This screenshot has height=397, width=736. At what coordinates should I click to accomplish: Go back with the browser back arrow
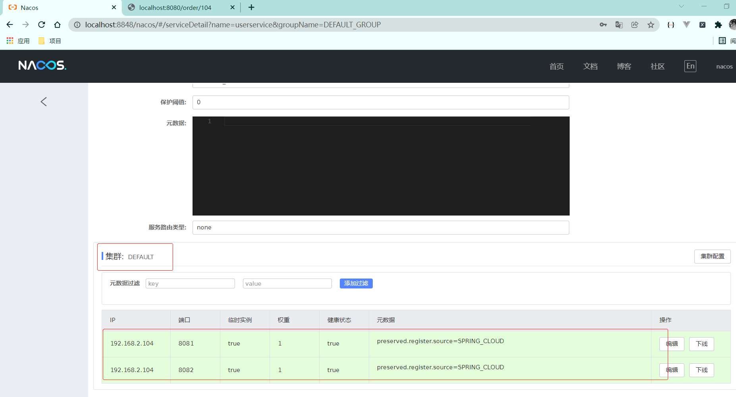tap(10, 25)
